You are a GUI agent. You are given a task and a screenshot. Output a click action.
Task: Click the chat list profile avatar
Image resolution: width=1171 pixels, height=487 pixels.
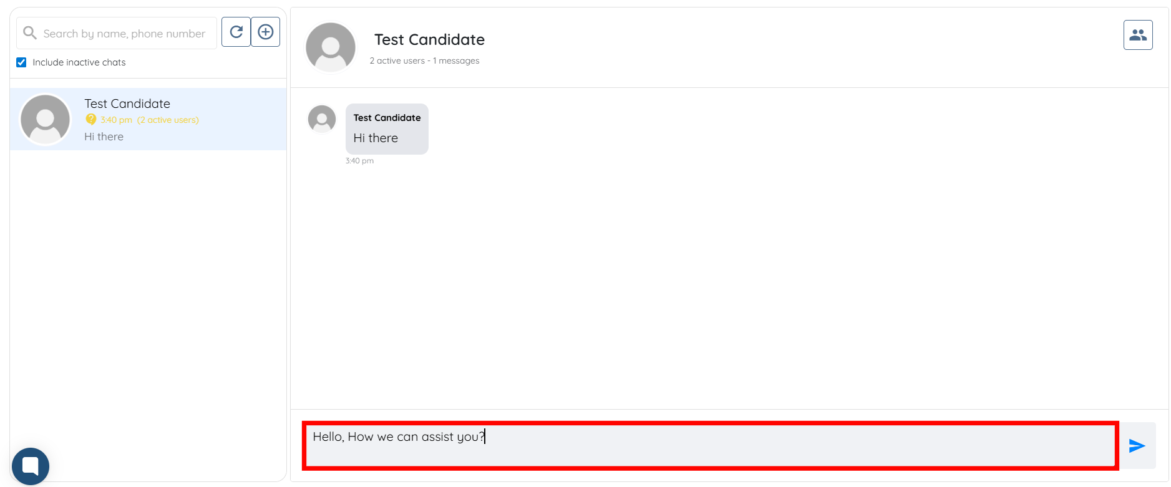point(46,119)
